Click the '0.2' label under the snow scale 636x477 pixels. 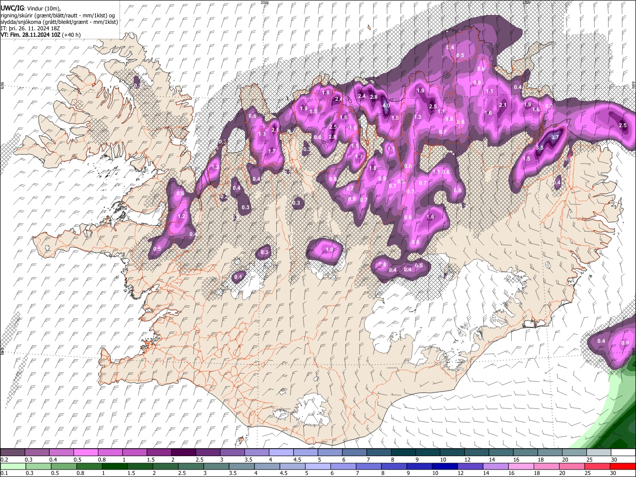tap(4, 460)
